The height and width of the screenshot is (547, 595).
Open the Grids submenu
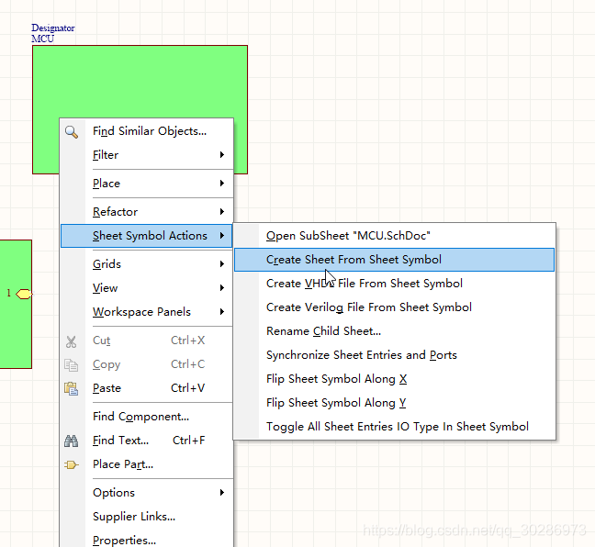pos(147,264)
